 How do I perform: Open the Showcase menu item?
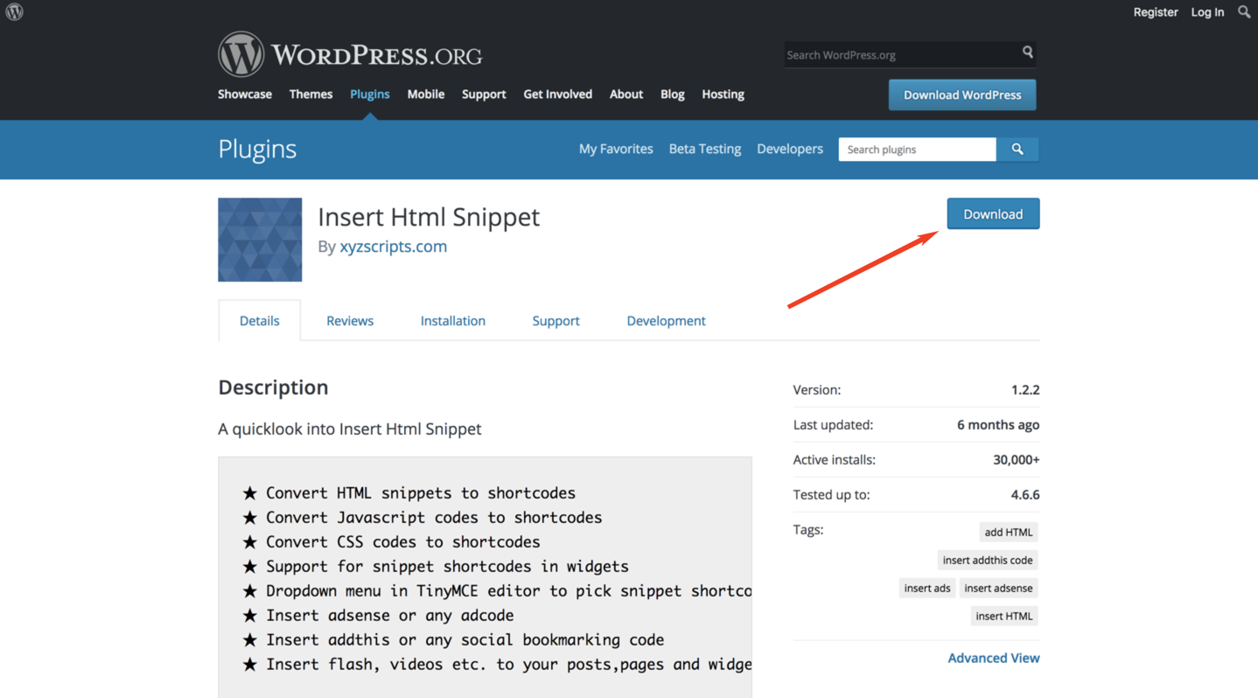[x=245, y=94]
